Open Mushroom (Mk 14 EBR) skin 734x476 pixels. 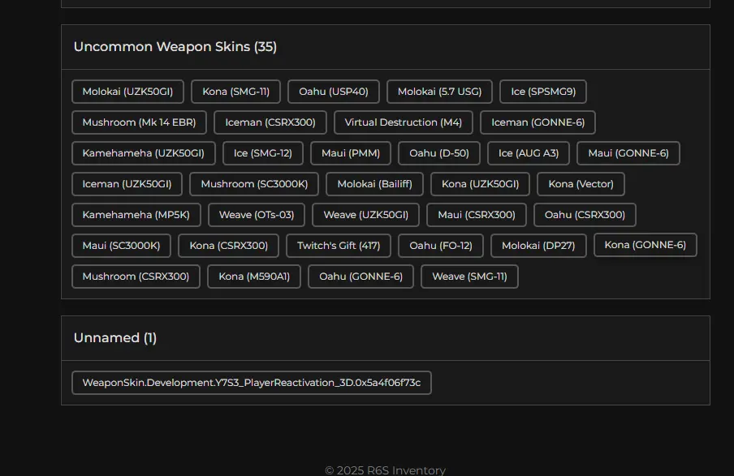pos(139,122)
